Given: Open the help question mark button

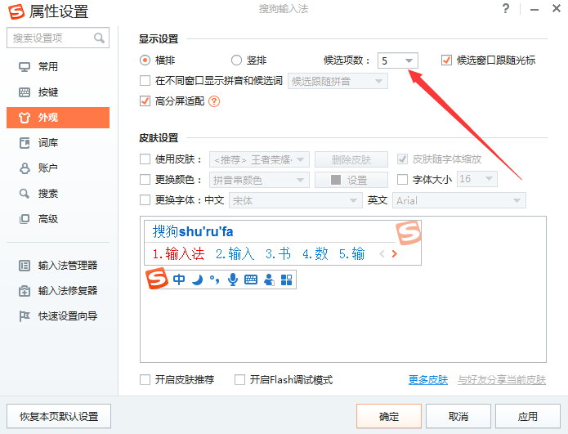Looking at the screenshot, I should [506, 8].
